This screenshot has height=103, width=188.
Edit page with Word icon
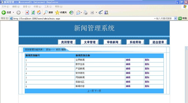(x=92, y=12)
